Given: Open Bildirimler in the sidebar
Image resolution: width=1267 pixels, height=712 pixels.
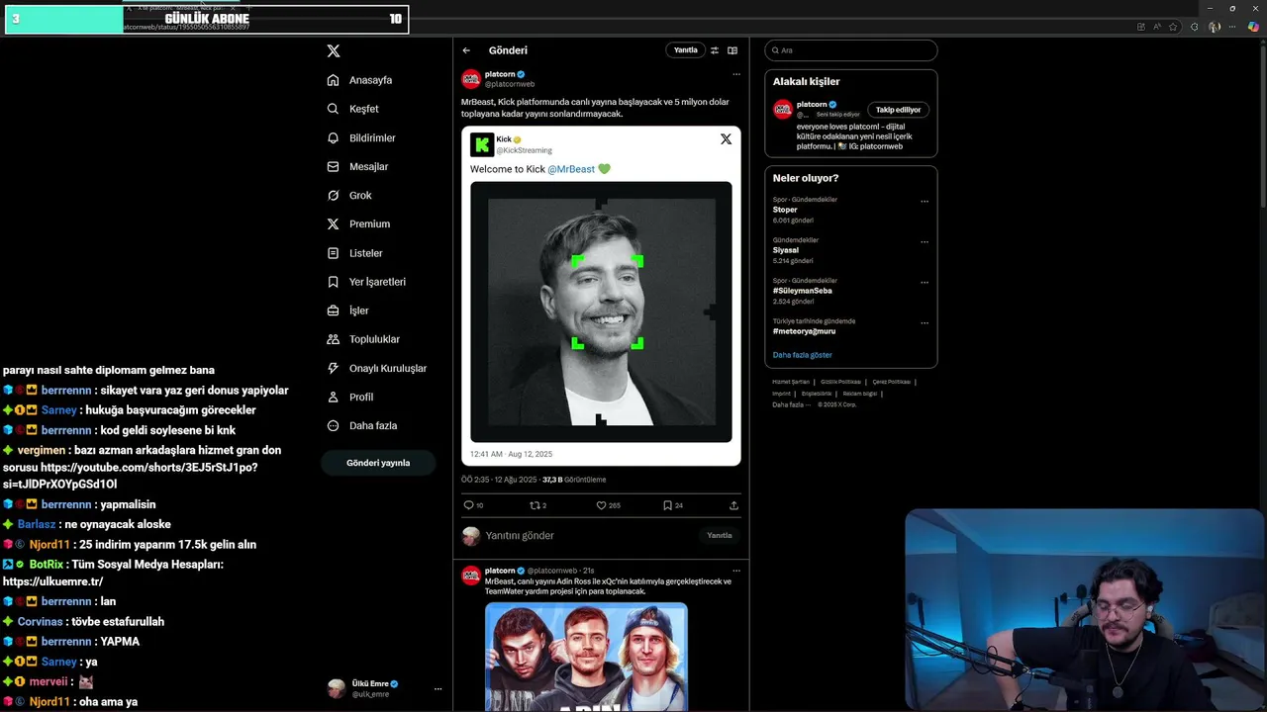Looking at the screenshot, I should (x=361, y=137).
